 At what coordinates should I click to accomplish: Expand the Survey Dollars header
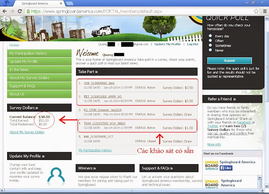point(39,108)
